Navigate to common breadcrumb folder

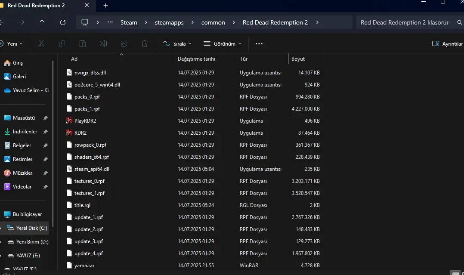(213, 22)
